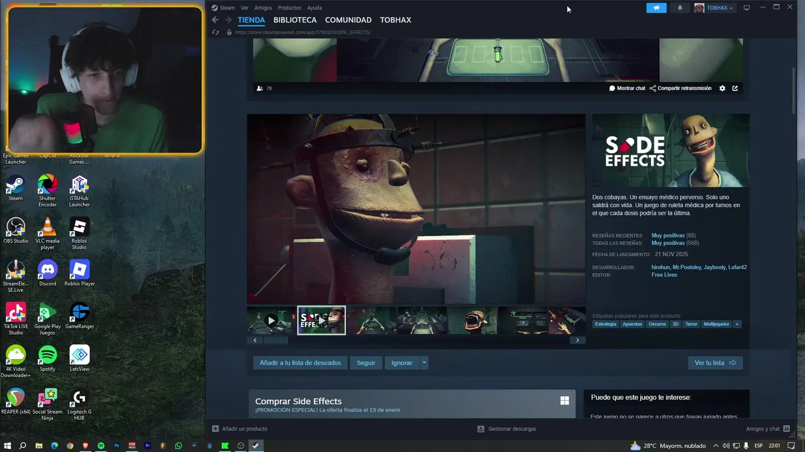
Task: Open publisher Free Lives link
Action: 664,275
